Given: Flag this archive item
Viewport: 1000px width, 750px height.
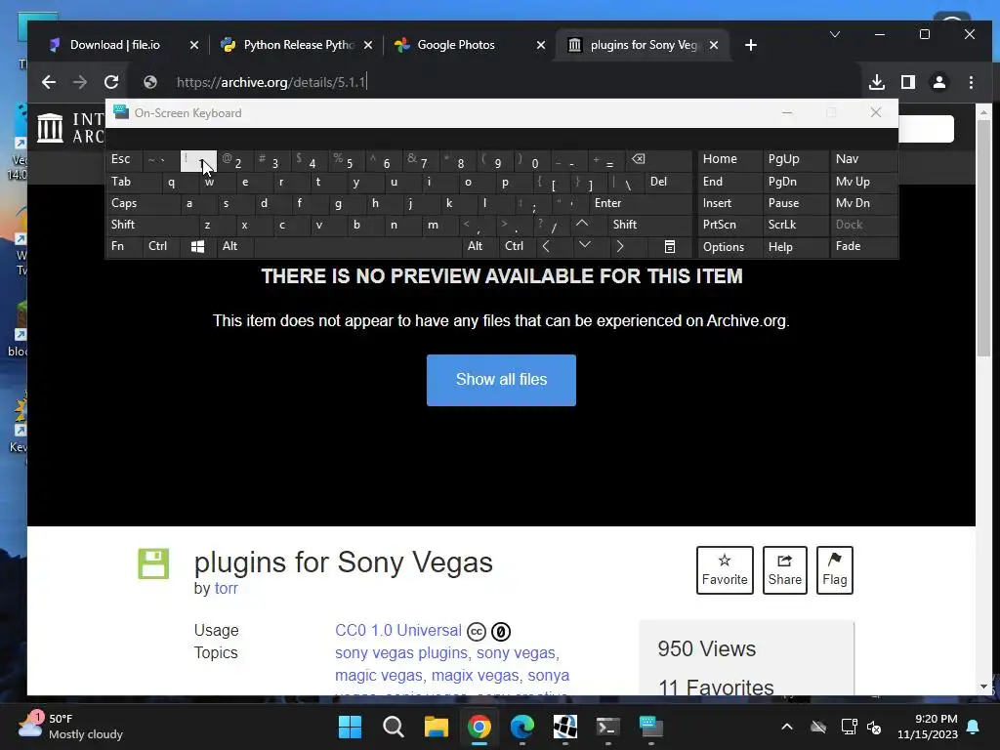Looking at the screenshot, I should click(x=834, y=570).
